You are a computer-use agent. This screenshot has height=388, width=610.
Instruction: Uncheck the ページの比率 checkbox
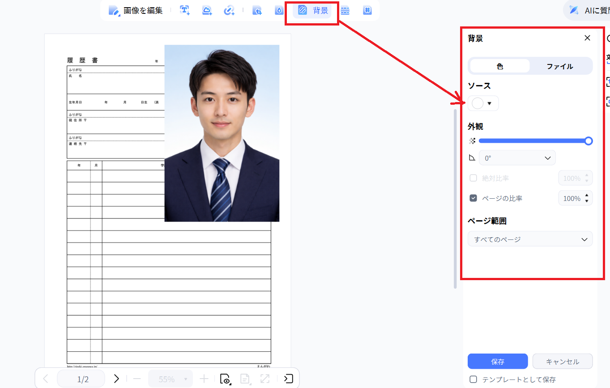(x=473, y=198)
